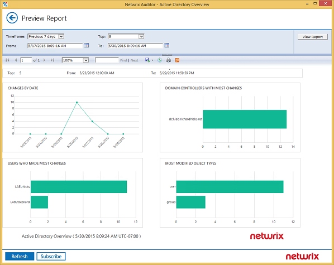Image resolution: width=334 pixels, height=265 pixels.
Task: Click MOST MODIFIED OBJECT TYPES title
Action: [x=190, y=163]
